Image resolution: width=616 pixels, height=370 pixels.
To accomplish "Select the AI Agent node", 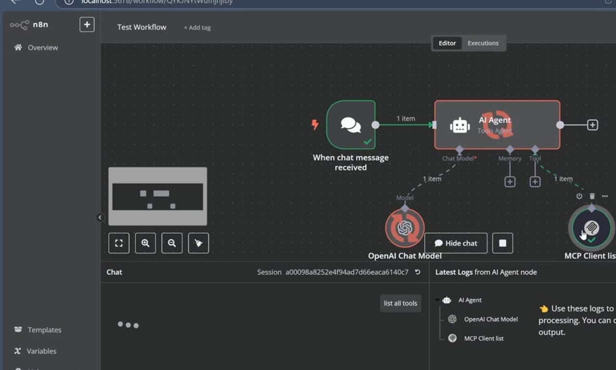I will [x=497, y=125].
